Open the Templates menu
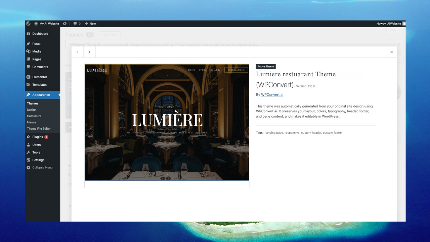This screenshot has width=430, height=242. click(x=42, y=85)
